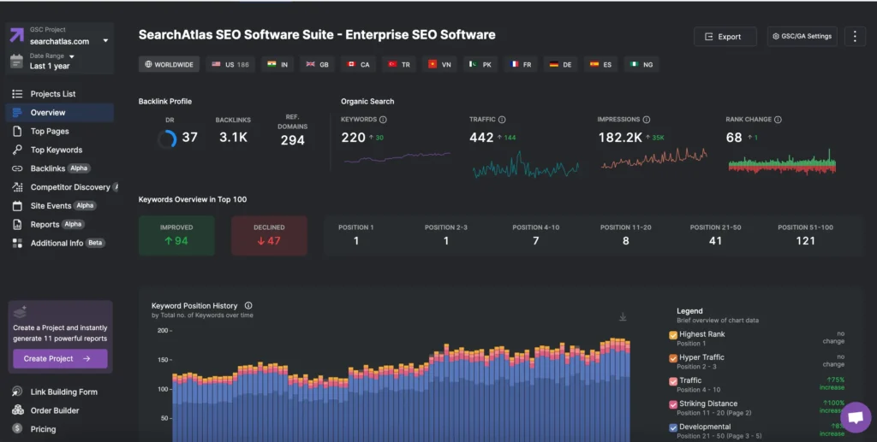Image resolution: width=877 pixels, height=442 pixels.
Task: Go to Competitor Discovery in sidebar
Action: click(70, 187)
